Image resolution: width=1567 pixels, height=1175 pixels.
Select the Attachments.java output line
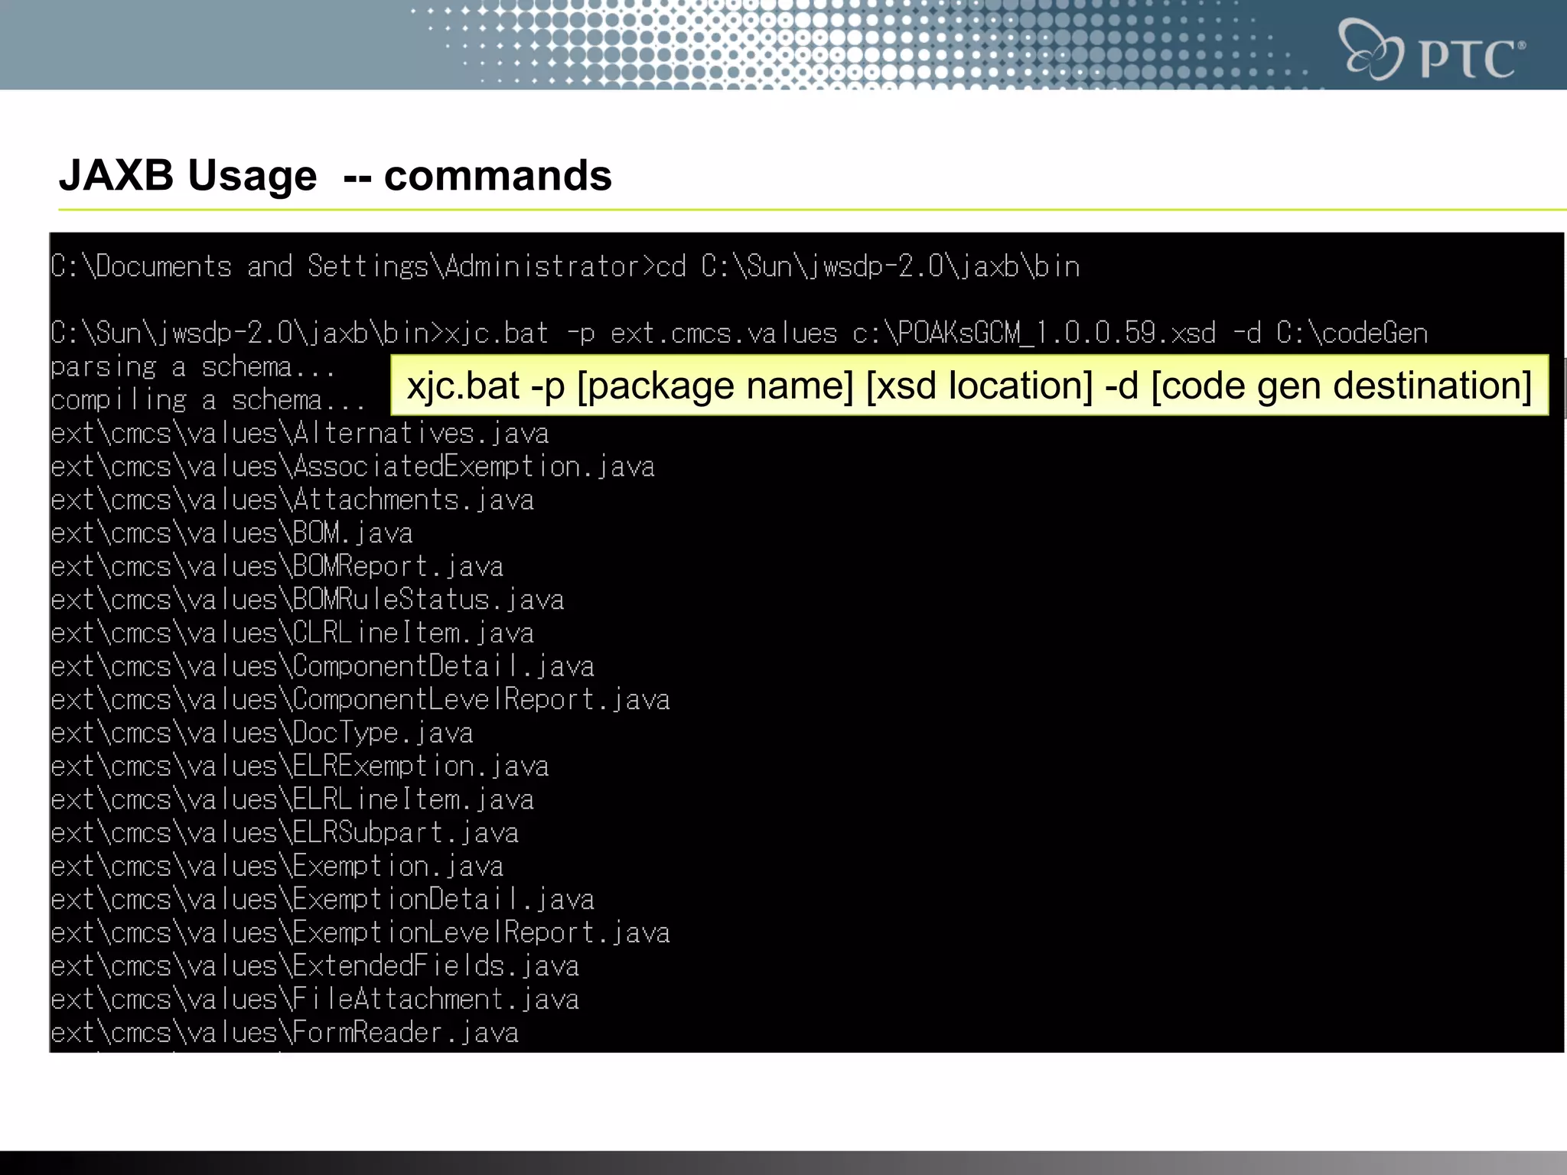(292, 500)
